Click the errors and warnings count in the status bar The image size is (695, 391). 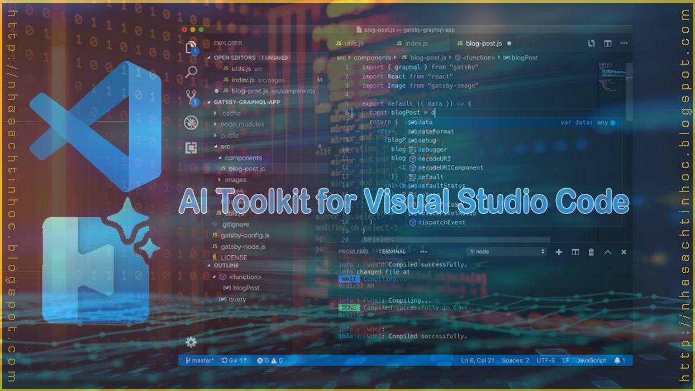[269, 361]
